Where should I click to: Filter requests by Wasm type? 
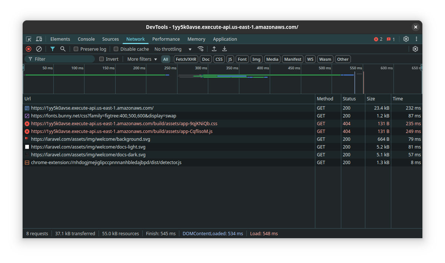(325, 59)
